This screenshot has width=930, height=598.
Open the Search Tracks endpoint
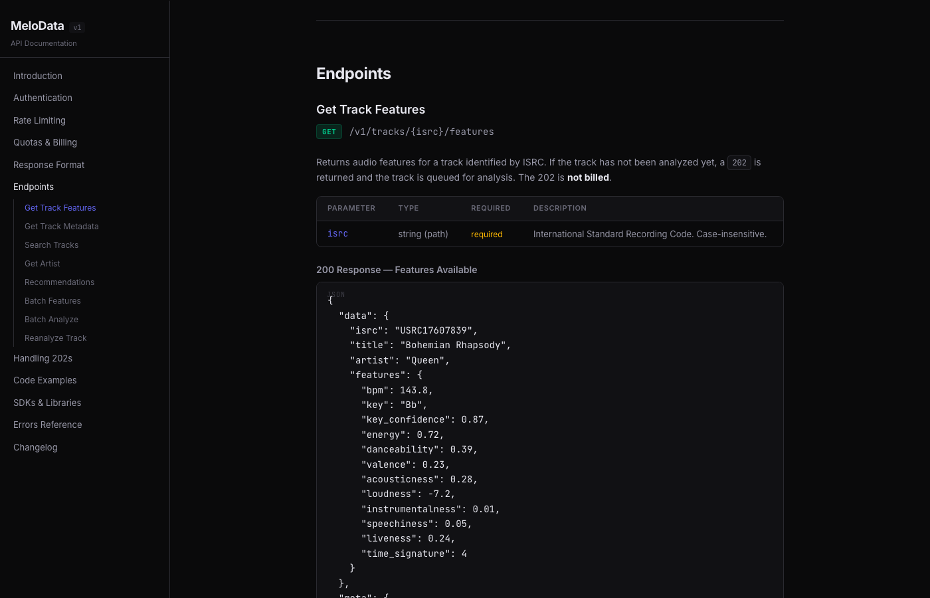coord(51,245)
